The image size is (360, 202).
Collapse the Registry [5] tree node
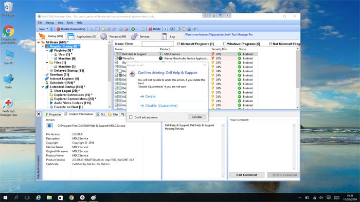point(47,50)
